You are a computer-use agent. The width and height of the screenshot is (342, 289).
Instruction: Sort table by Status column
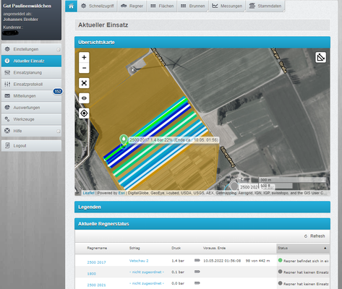pos(303,248)
